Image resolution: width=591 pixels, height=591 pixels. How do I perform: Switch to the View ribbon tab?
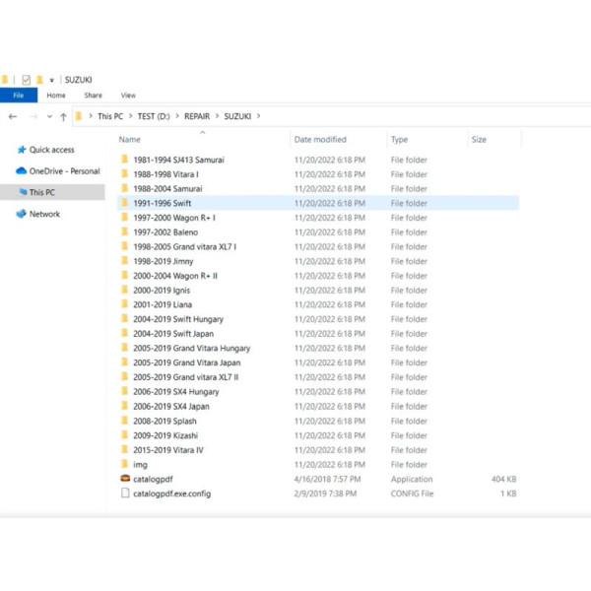point(128,96)
